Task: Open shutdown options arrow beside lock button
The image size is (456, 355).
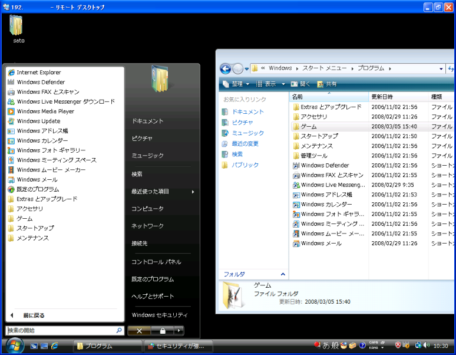Action: tap(179, 331)
